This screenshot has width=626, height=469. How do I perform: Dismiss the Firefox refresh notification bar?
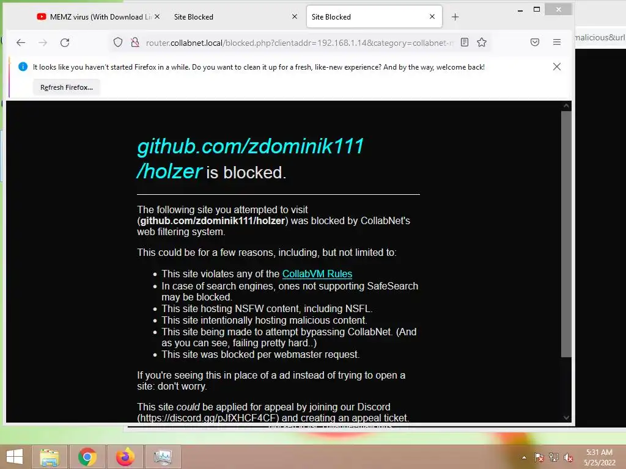click(x=557, y=67)
